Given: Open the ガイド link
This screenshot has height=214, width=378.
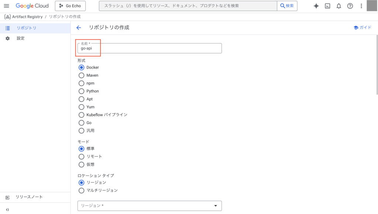Looking at the screenshot, I should click(x=362, y=28).
